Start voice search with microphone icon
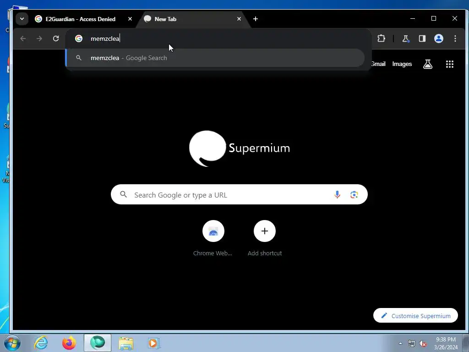Image resolution: width=469 pixels, height=352 pixels. pyautogui.click(x=337, y=194)
